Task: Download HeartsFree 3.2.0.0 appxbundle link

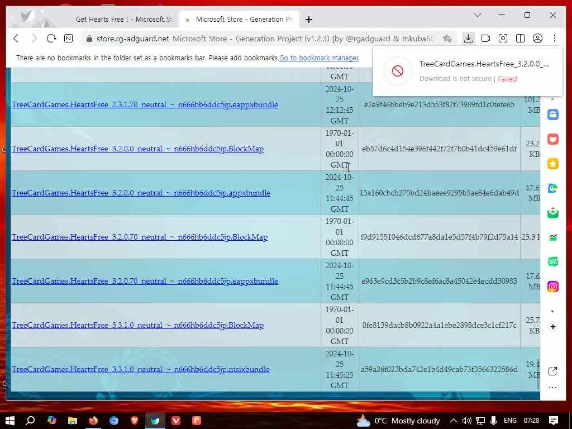Action: pyautogui.click(x=141, y=193)
